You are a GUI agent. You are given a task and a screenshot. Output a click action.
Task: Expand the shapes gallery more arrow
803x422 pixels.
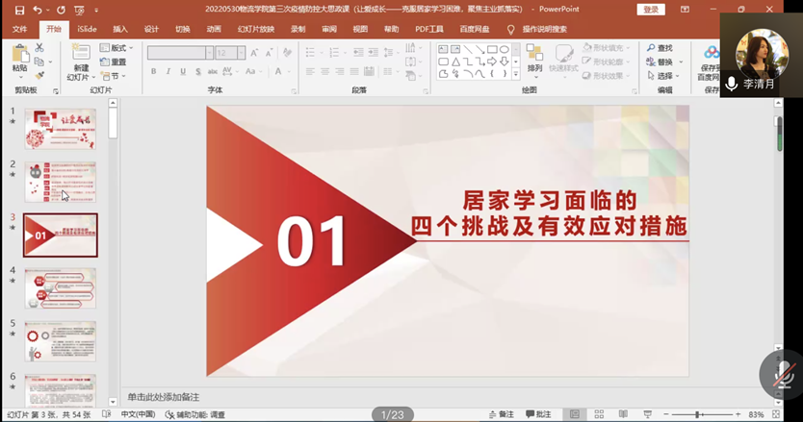tap(516, 74)
